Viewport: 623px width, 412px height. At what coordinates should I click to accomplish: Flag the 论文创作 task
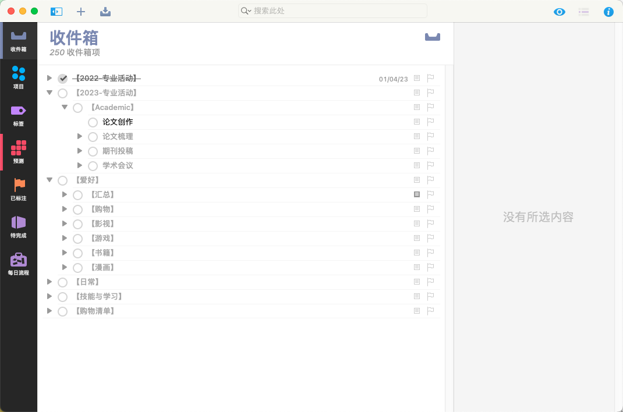[431, 122]
